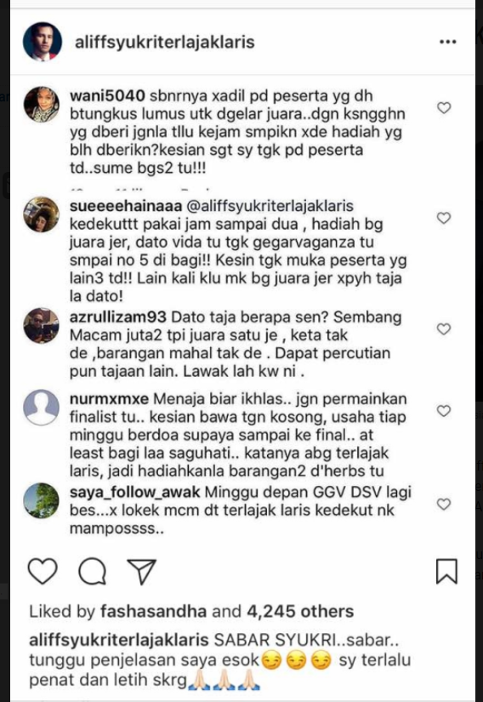The image size is (483, 702).
Task: Like azrullizam93's comment
Action: [444, 329]
